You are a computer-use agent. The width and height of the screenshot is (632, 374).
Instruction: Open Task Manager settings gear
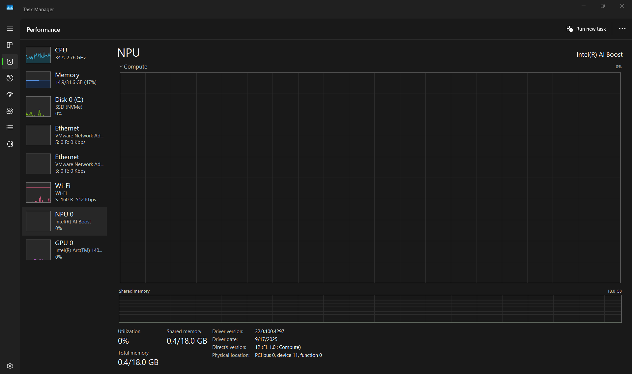tap(10, 366)
